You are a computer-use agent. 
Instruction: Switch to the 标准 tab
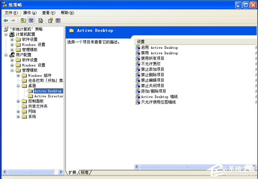(x=85, y=173)
